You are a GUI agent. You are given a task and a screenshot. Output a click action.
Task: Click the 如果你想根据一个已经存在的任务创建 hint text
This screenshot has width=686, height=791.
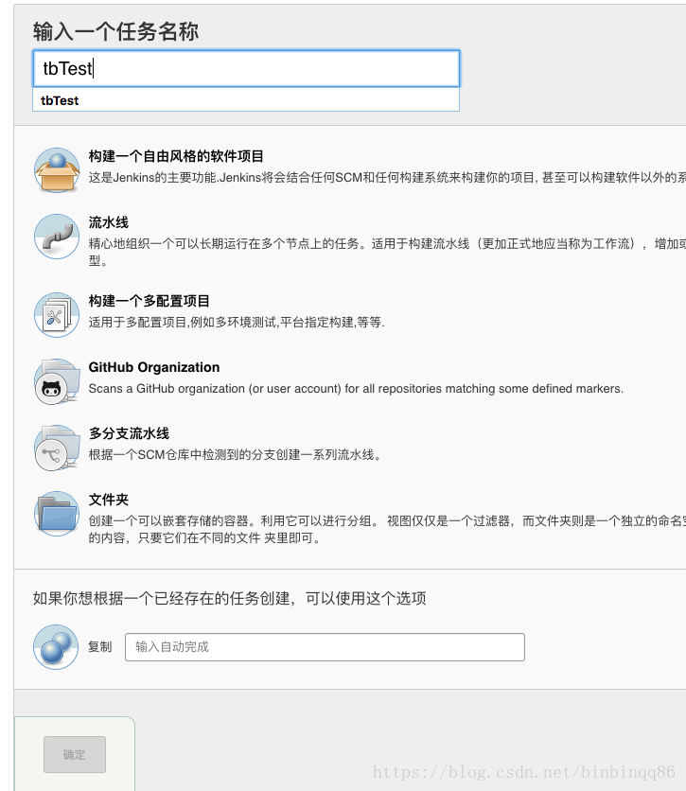click(230, 598)
